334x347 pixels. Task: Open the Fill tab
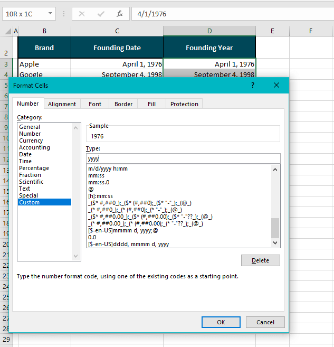pyautogui.click(x=151, y=104)
